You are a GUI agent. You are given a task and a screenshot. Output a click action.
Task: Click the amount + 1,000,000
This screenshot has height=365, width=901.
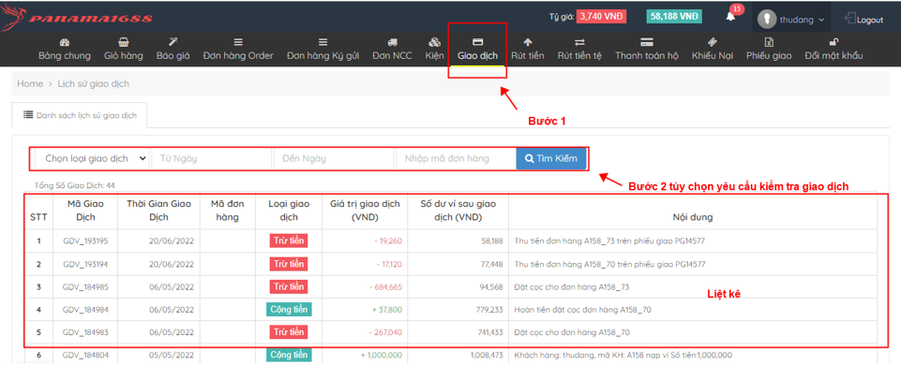(x=382, y=355)
